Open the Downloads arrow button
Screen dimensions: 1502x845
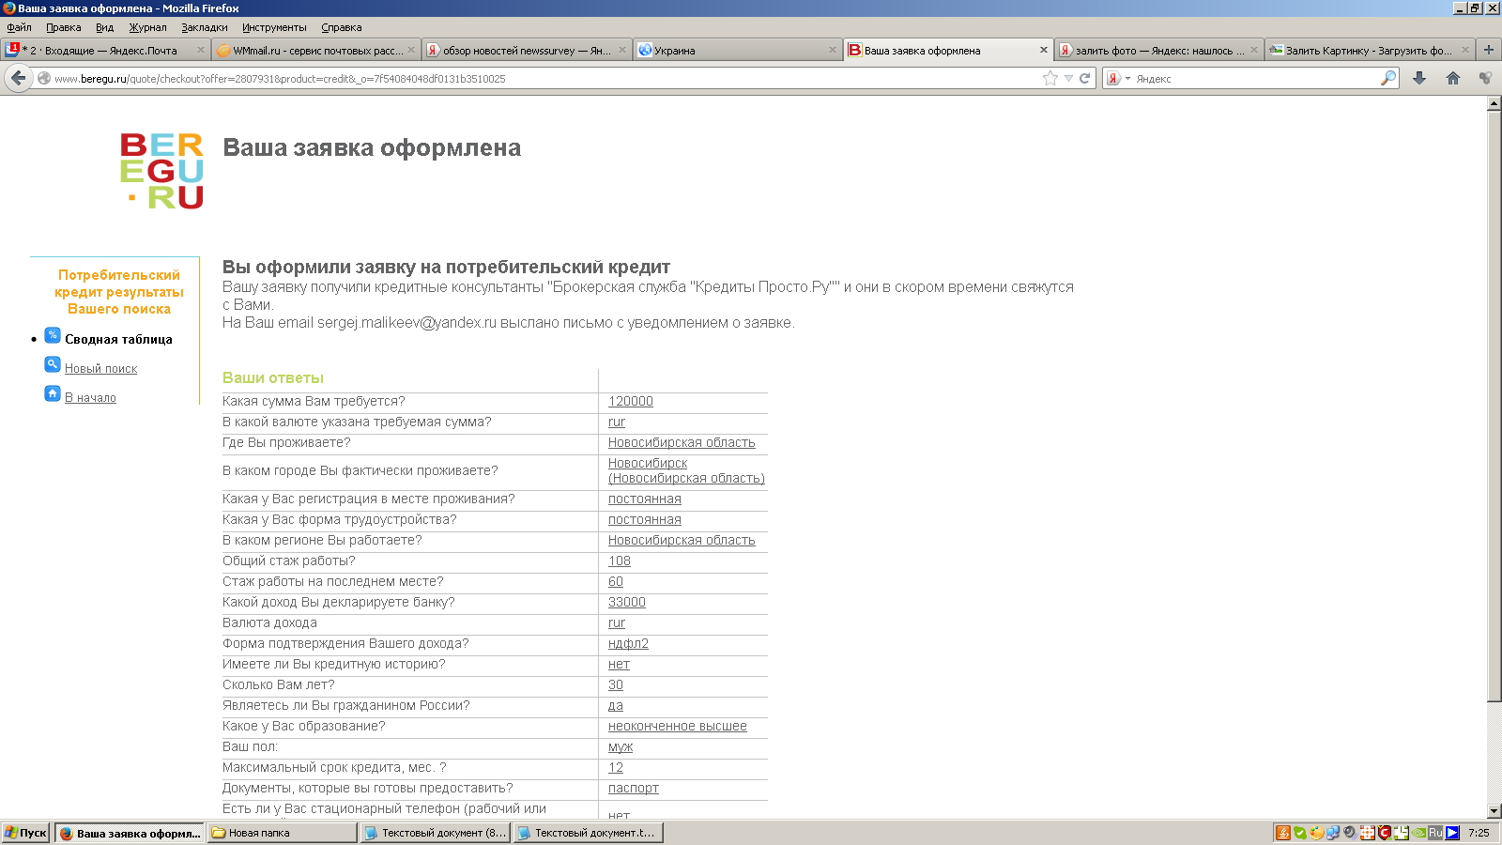[1419, 78]
